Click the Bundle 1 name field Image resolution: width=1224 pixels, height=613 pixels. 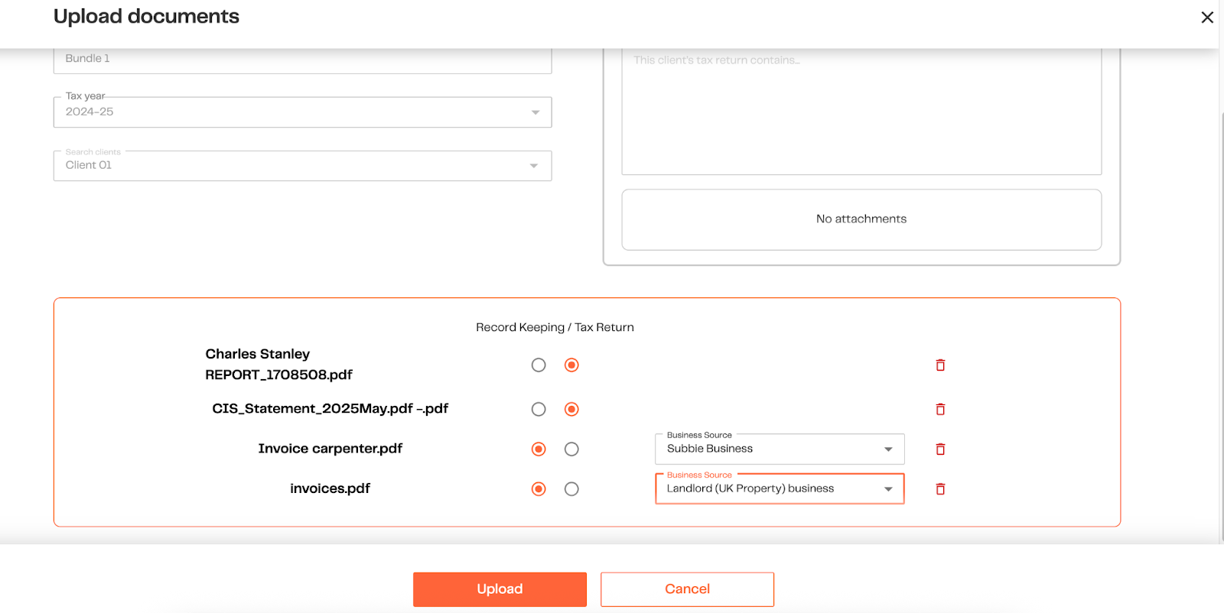pos(302,60)
